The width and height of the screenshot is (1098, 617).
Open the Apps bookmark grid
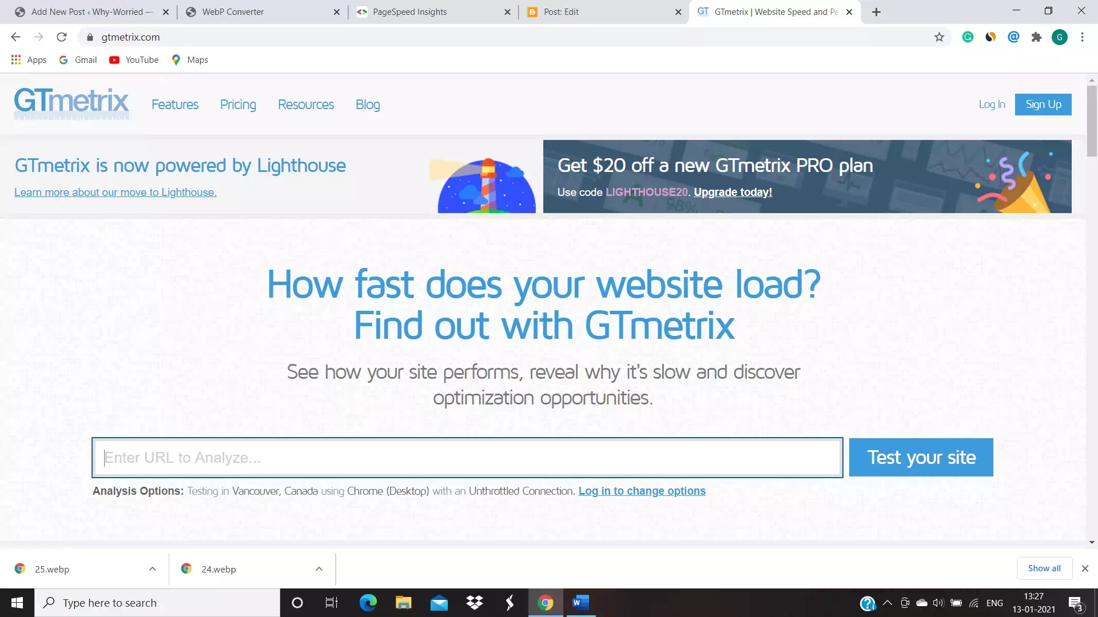tap(29, 59)
